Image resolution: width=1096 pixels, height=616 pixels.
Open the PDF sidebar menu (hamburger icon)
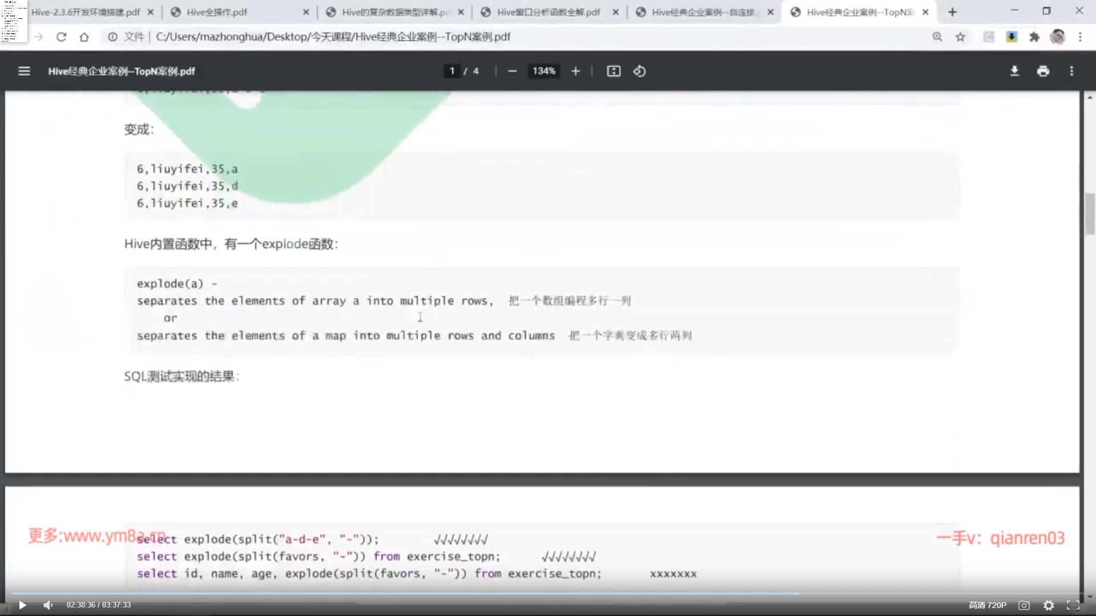click(x=24, y=71)
